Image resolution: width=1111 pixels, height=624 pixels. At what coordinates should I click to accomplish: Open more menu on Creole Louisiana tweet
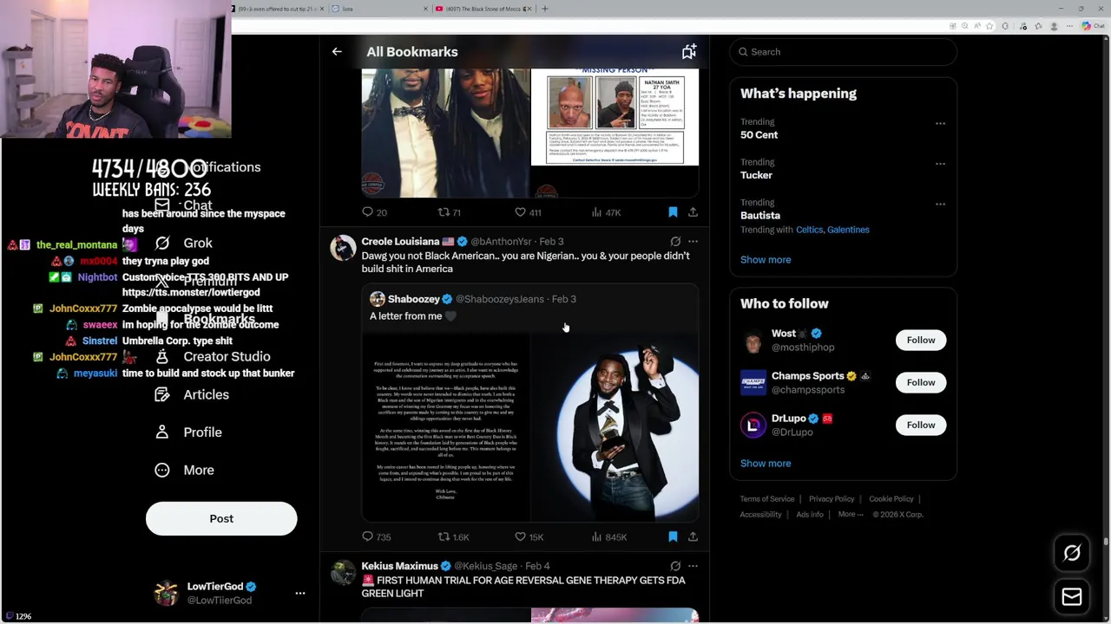click(693, 242)
